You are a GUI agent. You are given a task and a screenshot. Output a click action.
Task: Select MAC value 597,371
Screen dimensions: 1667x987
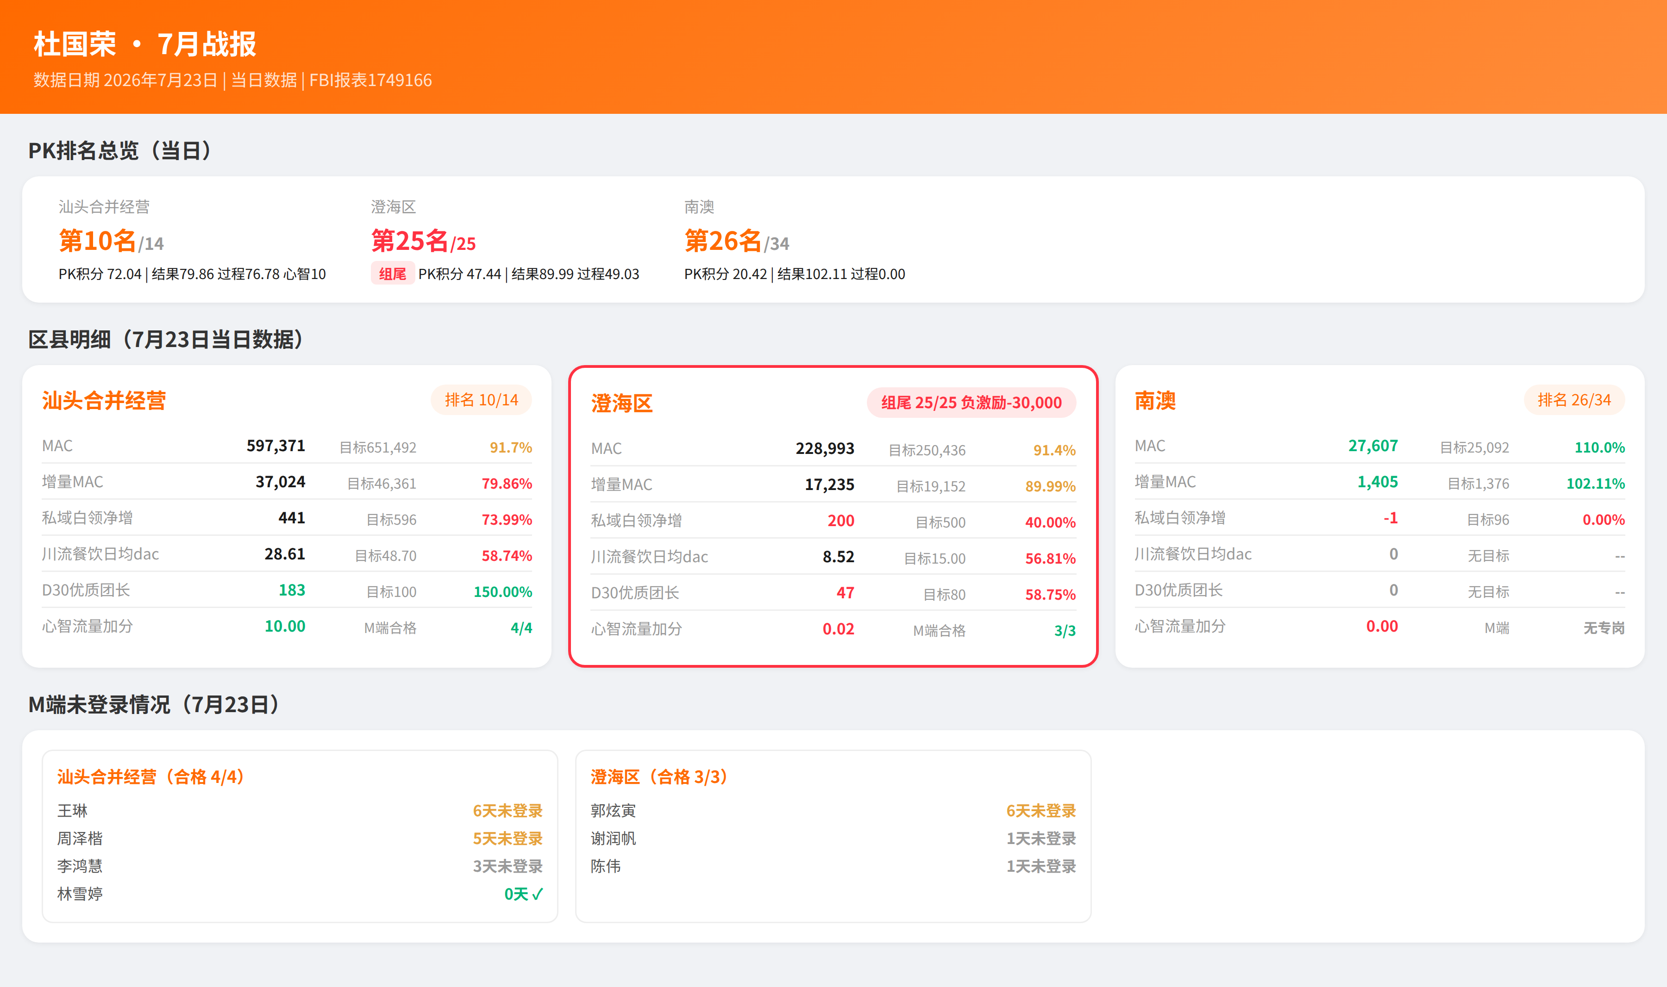[x=276, y=446]
